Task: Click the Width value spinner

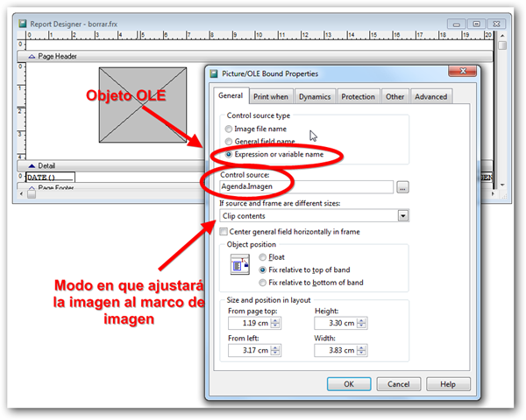Action: click(x=341, y=350)
